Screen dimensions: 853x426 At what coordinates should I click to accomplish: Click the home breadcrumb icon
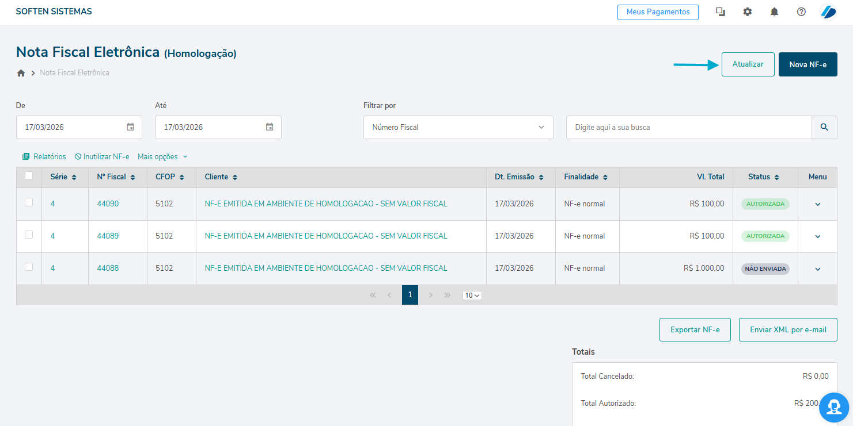click(21, 73)
